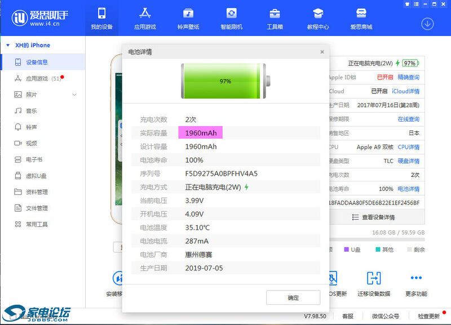
Task: Open sidebar 应用游戏 (51) entry
Action: (43, 78)
